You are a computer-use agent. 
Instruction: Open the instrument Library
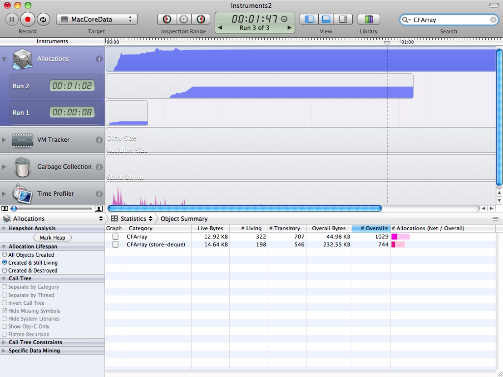[369, 19]
